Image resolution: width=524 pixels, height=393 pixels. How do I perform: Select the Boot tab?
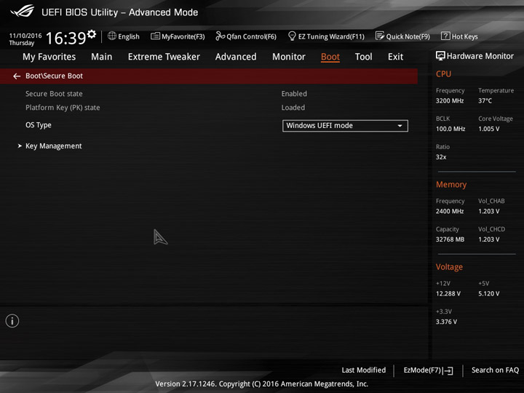330,57
